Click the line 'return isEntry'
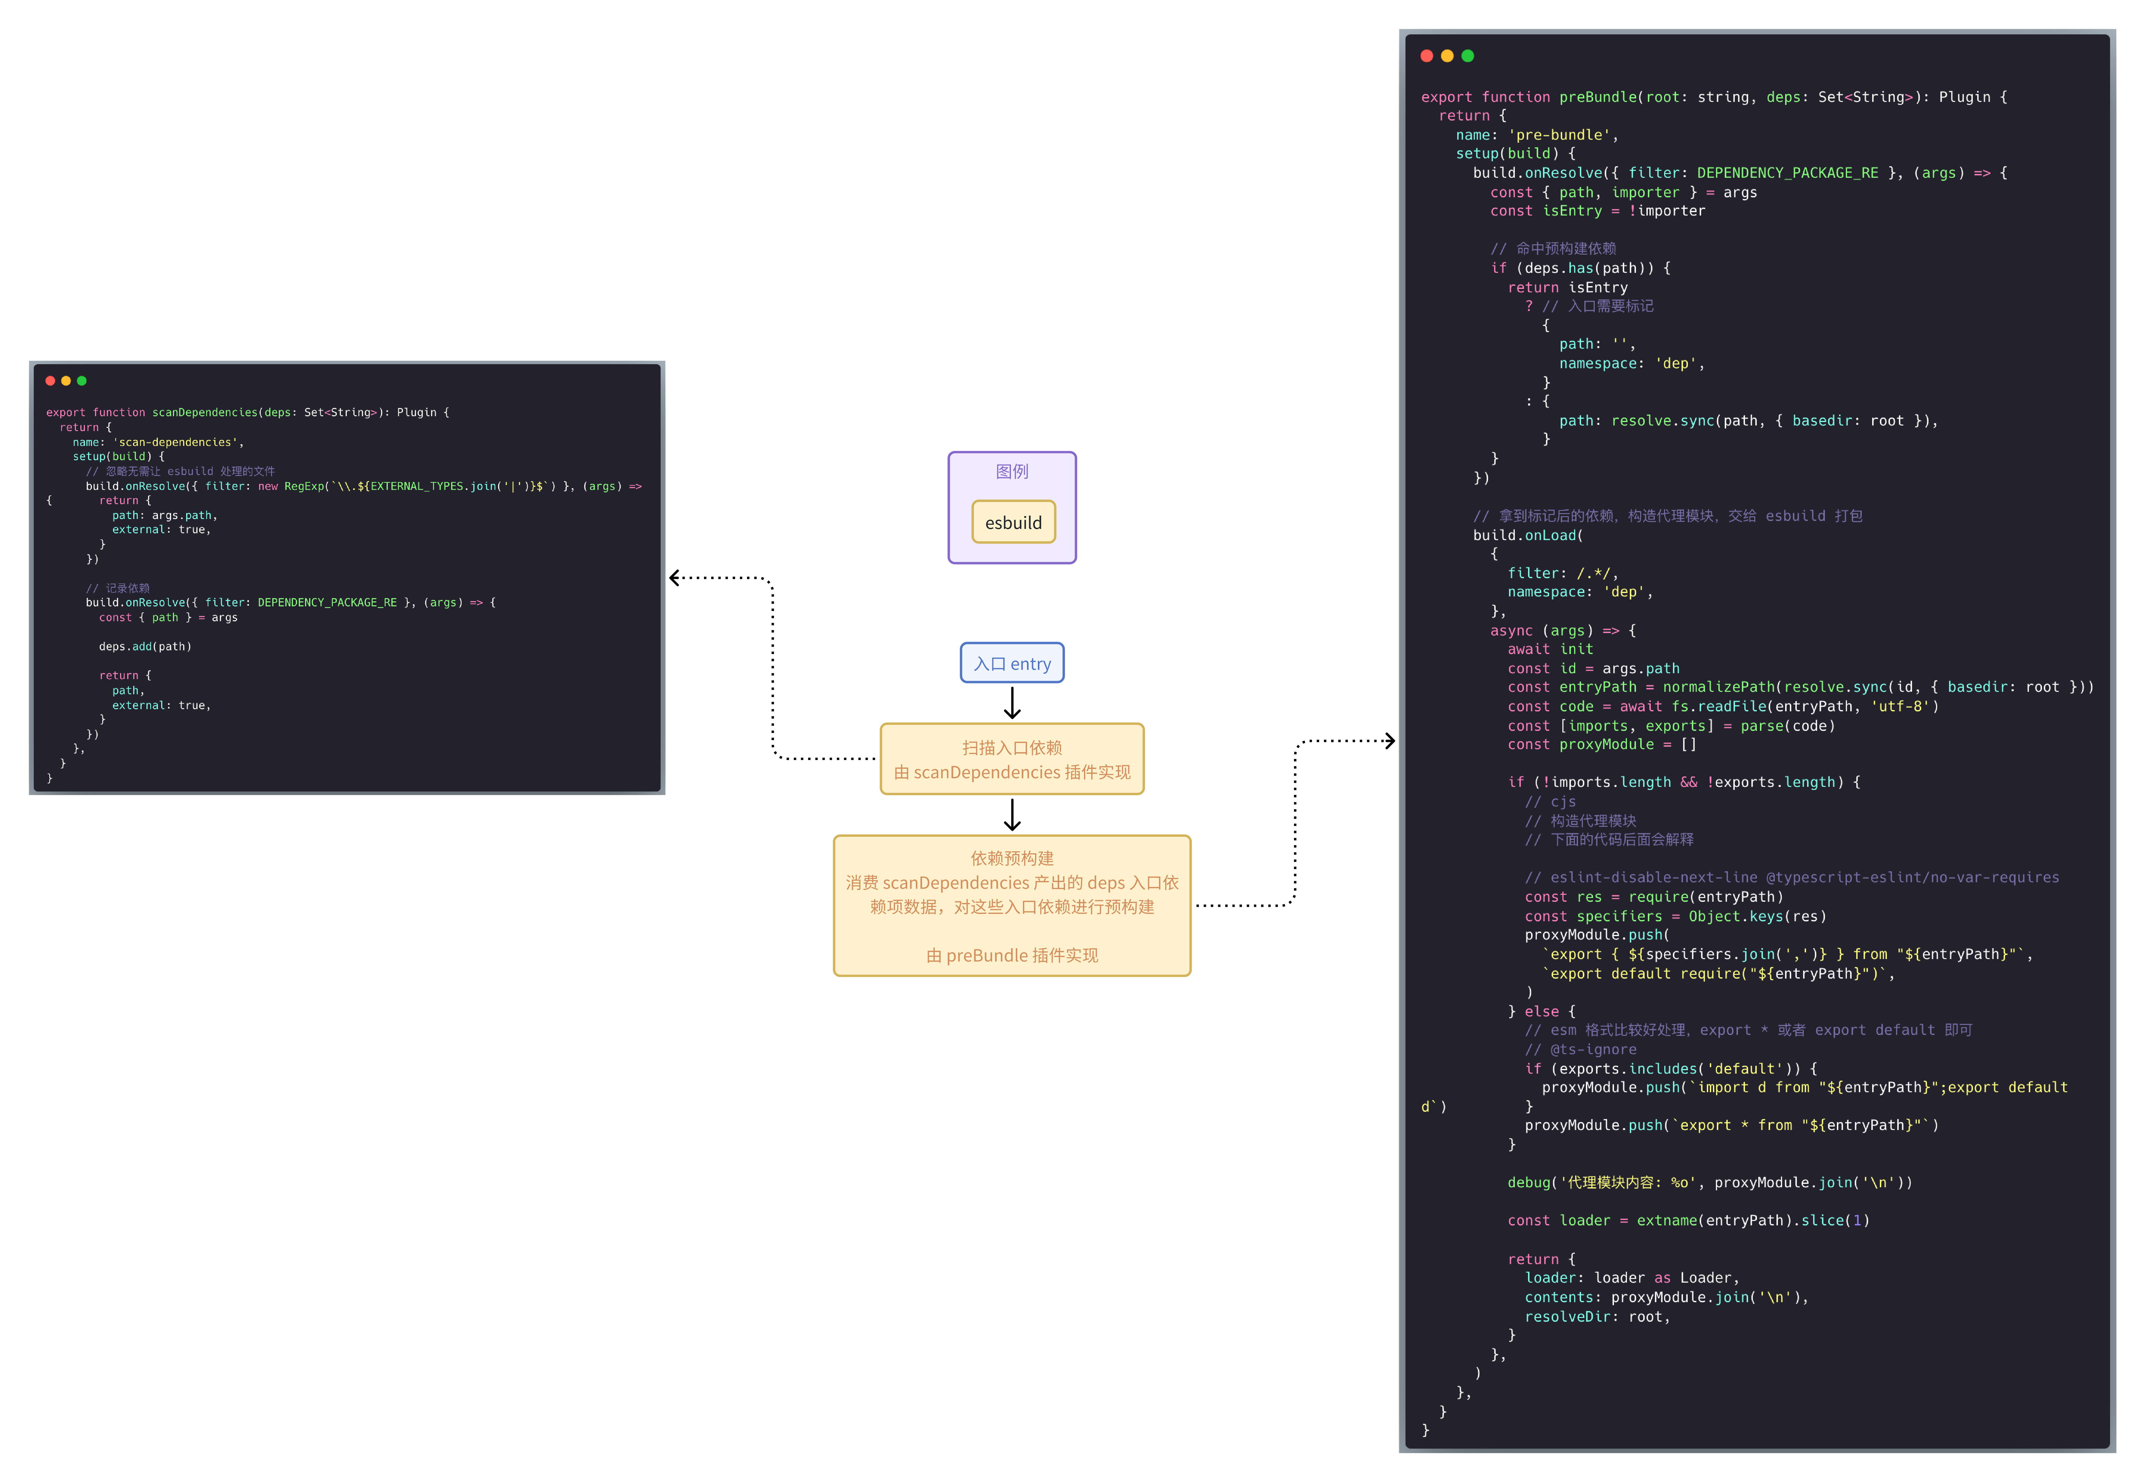2146x1483 pixels. click(x=1568, y=288)
